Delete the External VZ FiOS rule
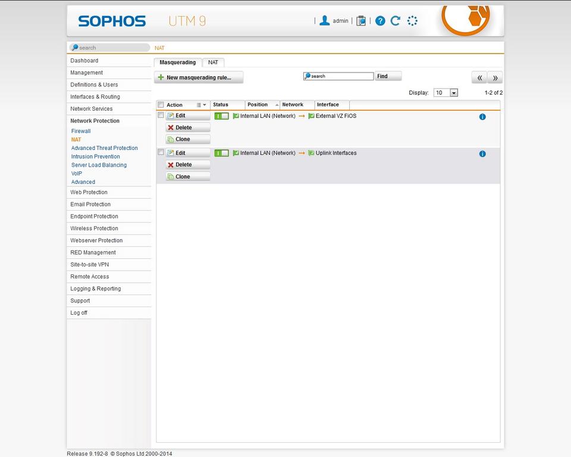The image size is (571, 457). [x=188, y=127]
